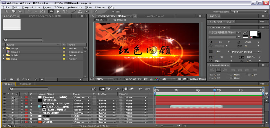270x128 pixels.
Task: Create new folder in Project panel
Action: point(12,79)
